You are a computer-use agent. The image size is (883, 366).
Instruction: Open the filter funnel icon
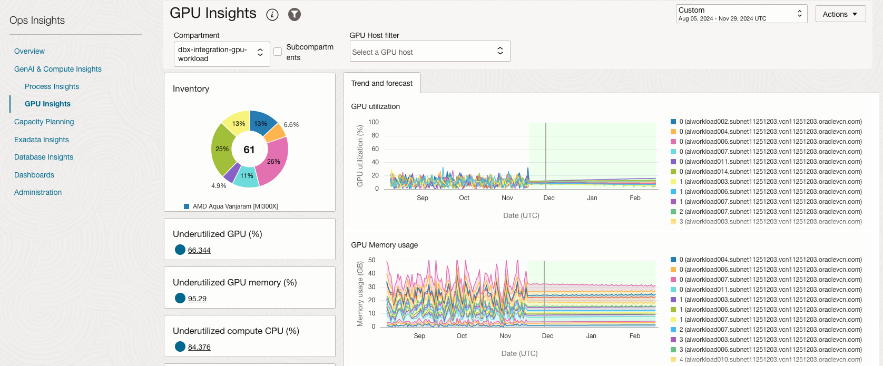click(x=295, y=15)
